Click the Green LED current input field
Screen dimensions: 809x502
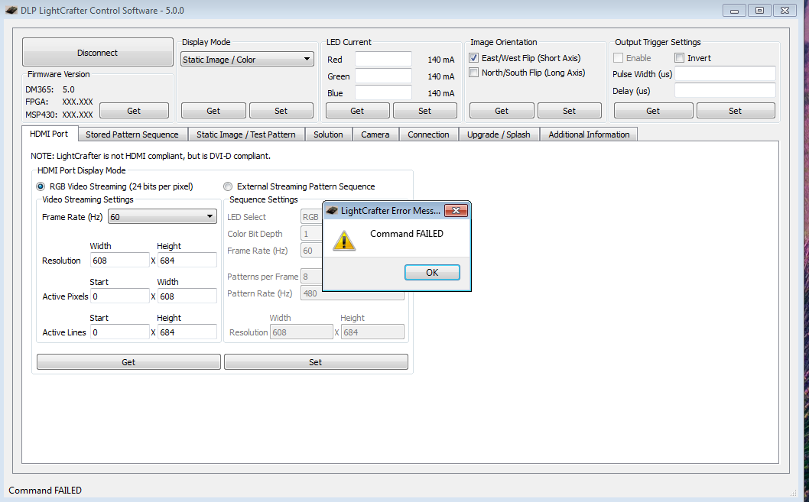(x=383, y=76)
